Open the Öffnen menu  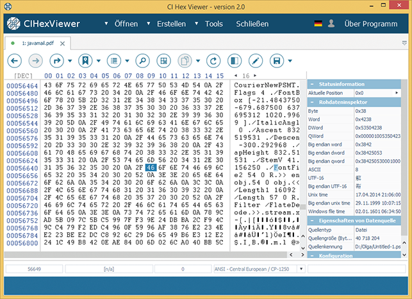pyautogui.click(x=126, y=24)
